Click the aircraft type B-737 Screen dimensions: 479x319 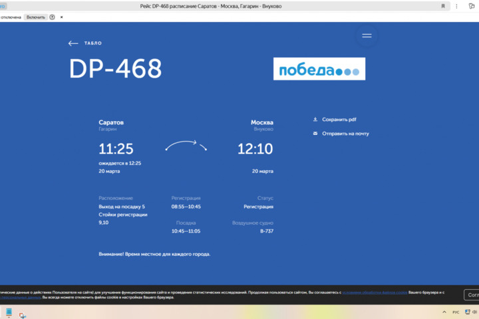coord(267,231)
